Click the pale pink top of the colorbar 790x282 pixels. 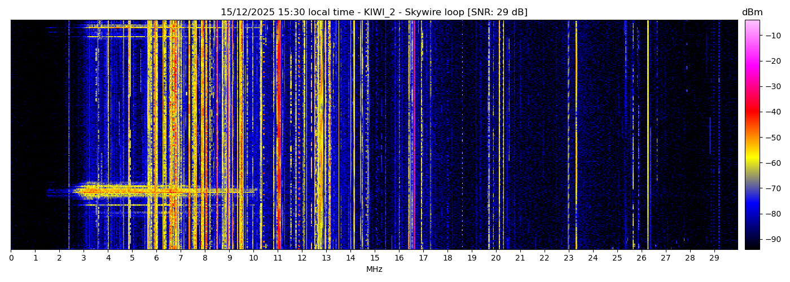coord(752,24)
